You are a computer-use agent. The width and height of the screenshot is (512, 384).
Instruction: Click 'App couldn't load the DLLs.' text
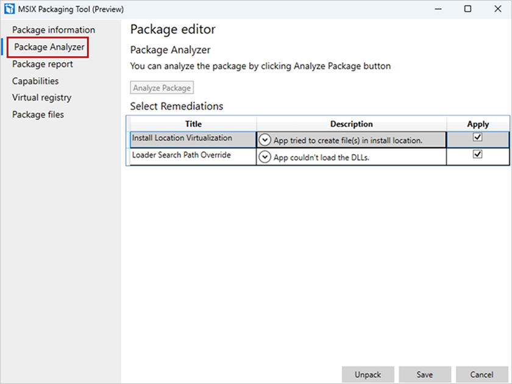(x=321, y=157)
